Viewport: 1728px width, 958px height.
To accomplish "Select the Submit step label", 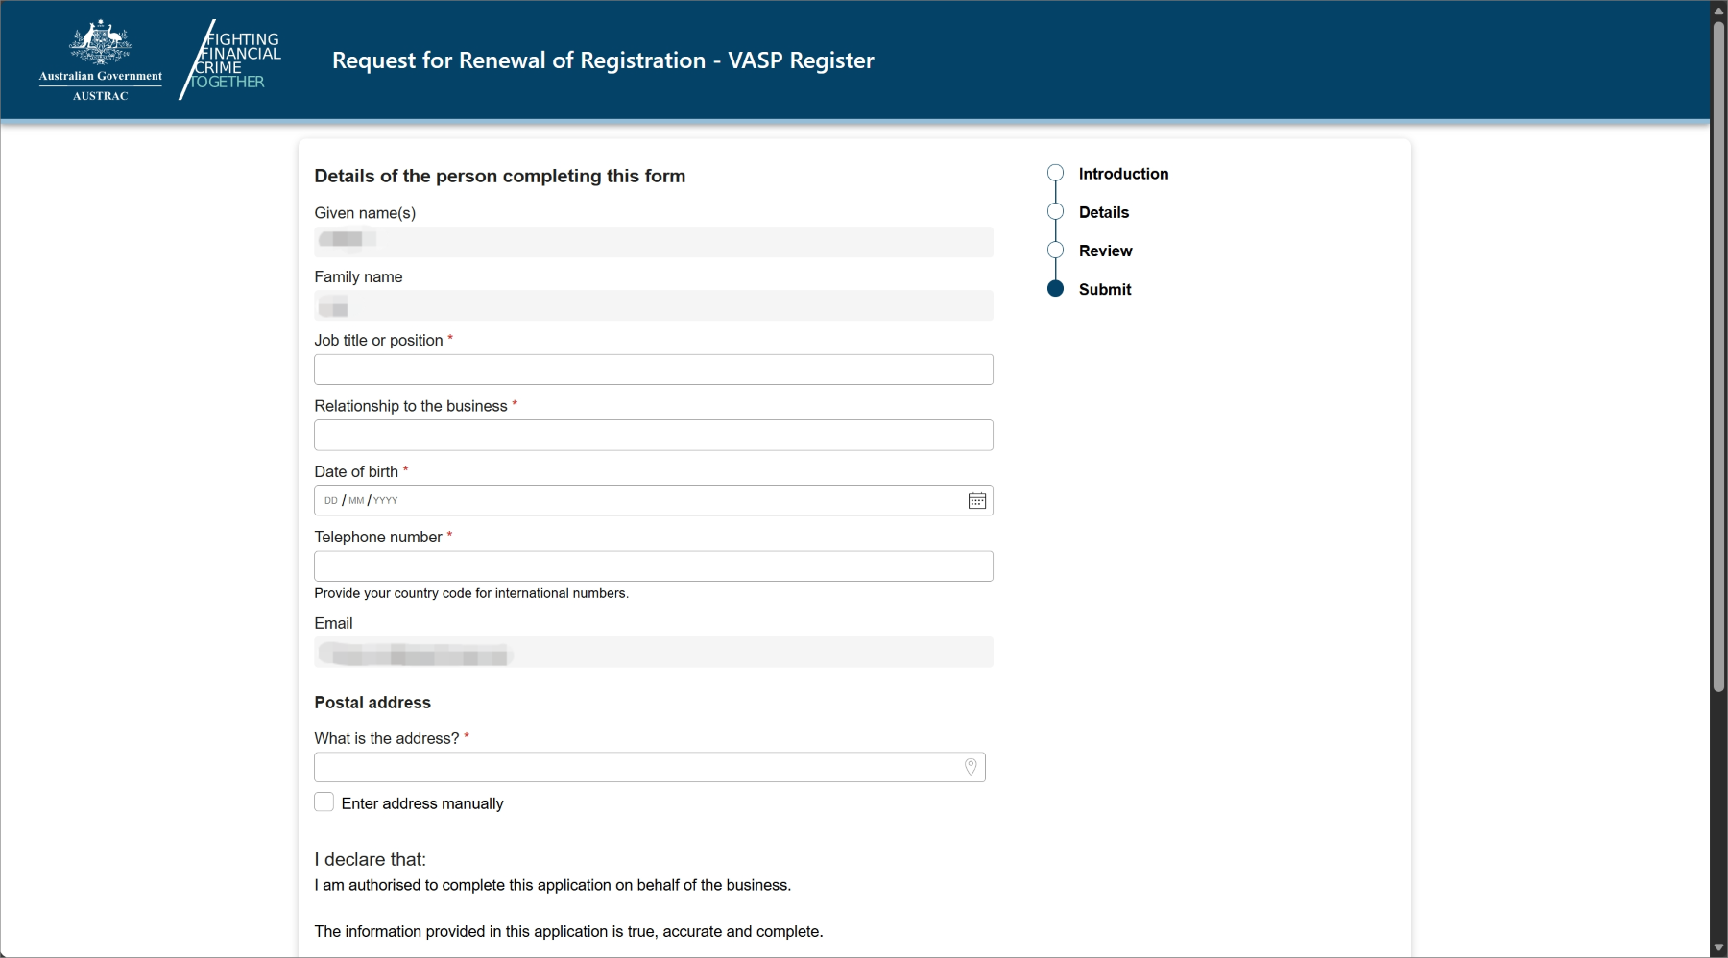I will [x=1104, y=289].
